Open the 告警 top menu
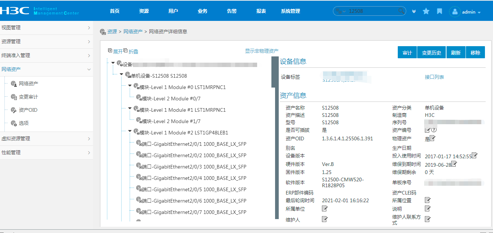This screenshot has height=233, width=493. coord(232,11)
